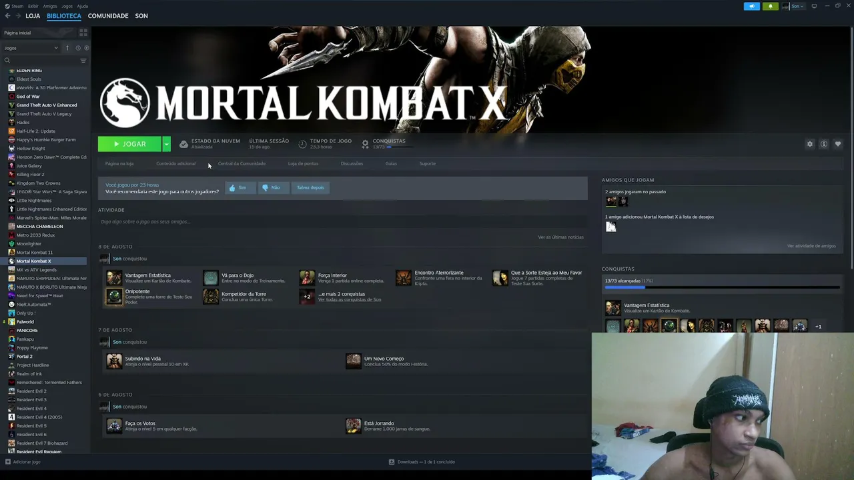Open the Exibir menu
This screenshot has width=854, height=480.
coord(33,6)
